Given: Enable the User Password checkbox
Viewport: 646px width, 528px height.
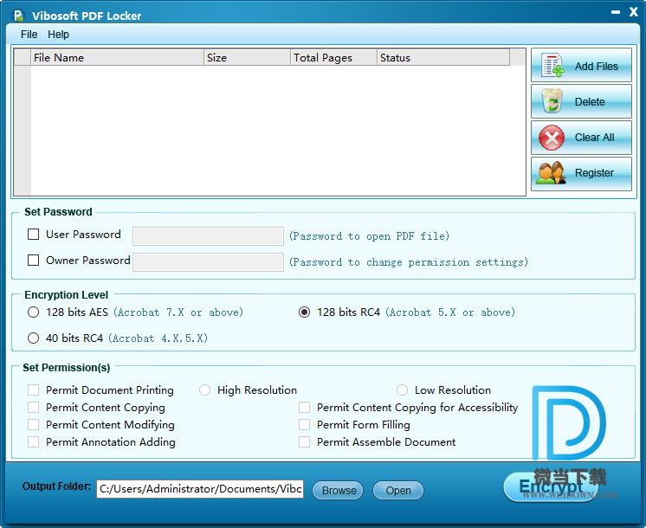Looking at the screenshot, I should (x=34, y=235).
